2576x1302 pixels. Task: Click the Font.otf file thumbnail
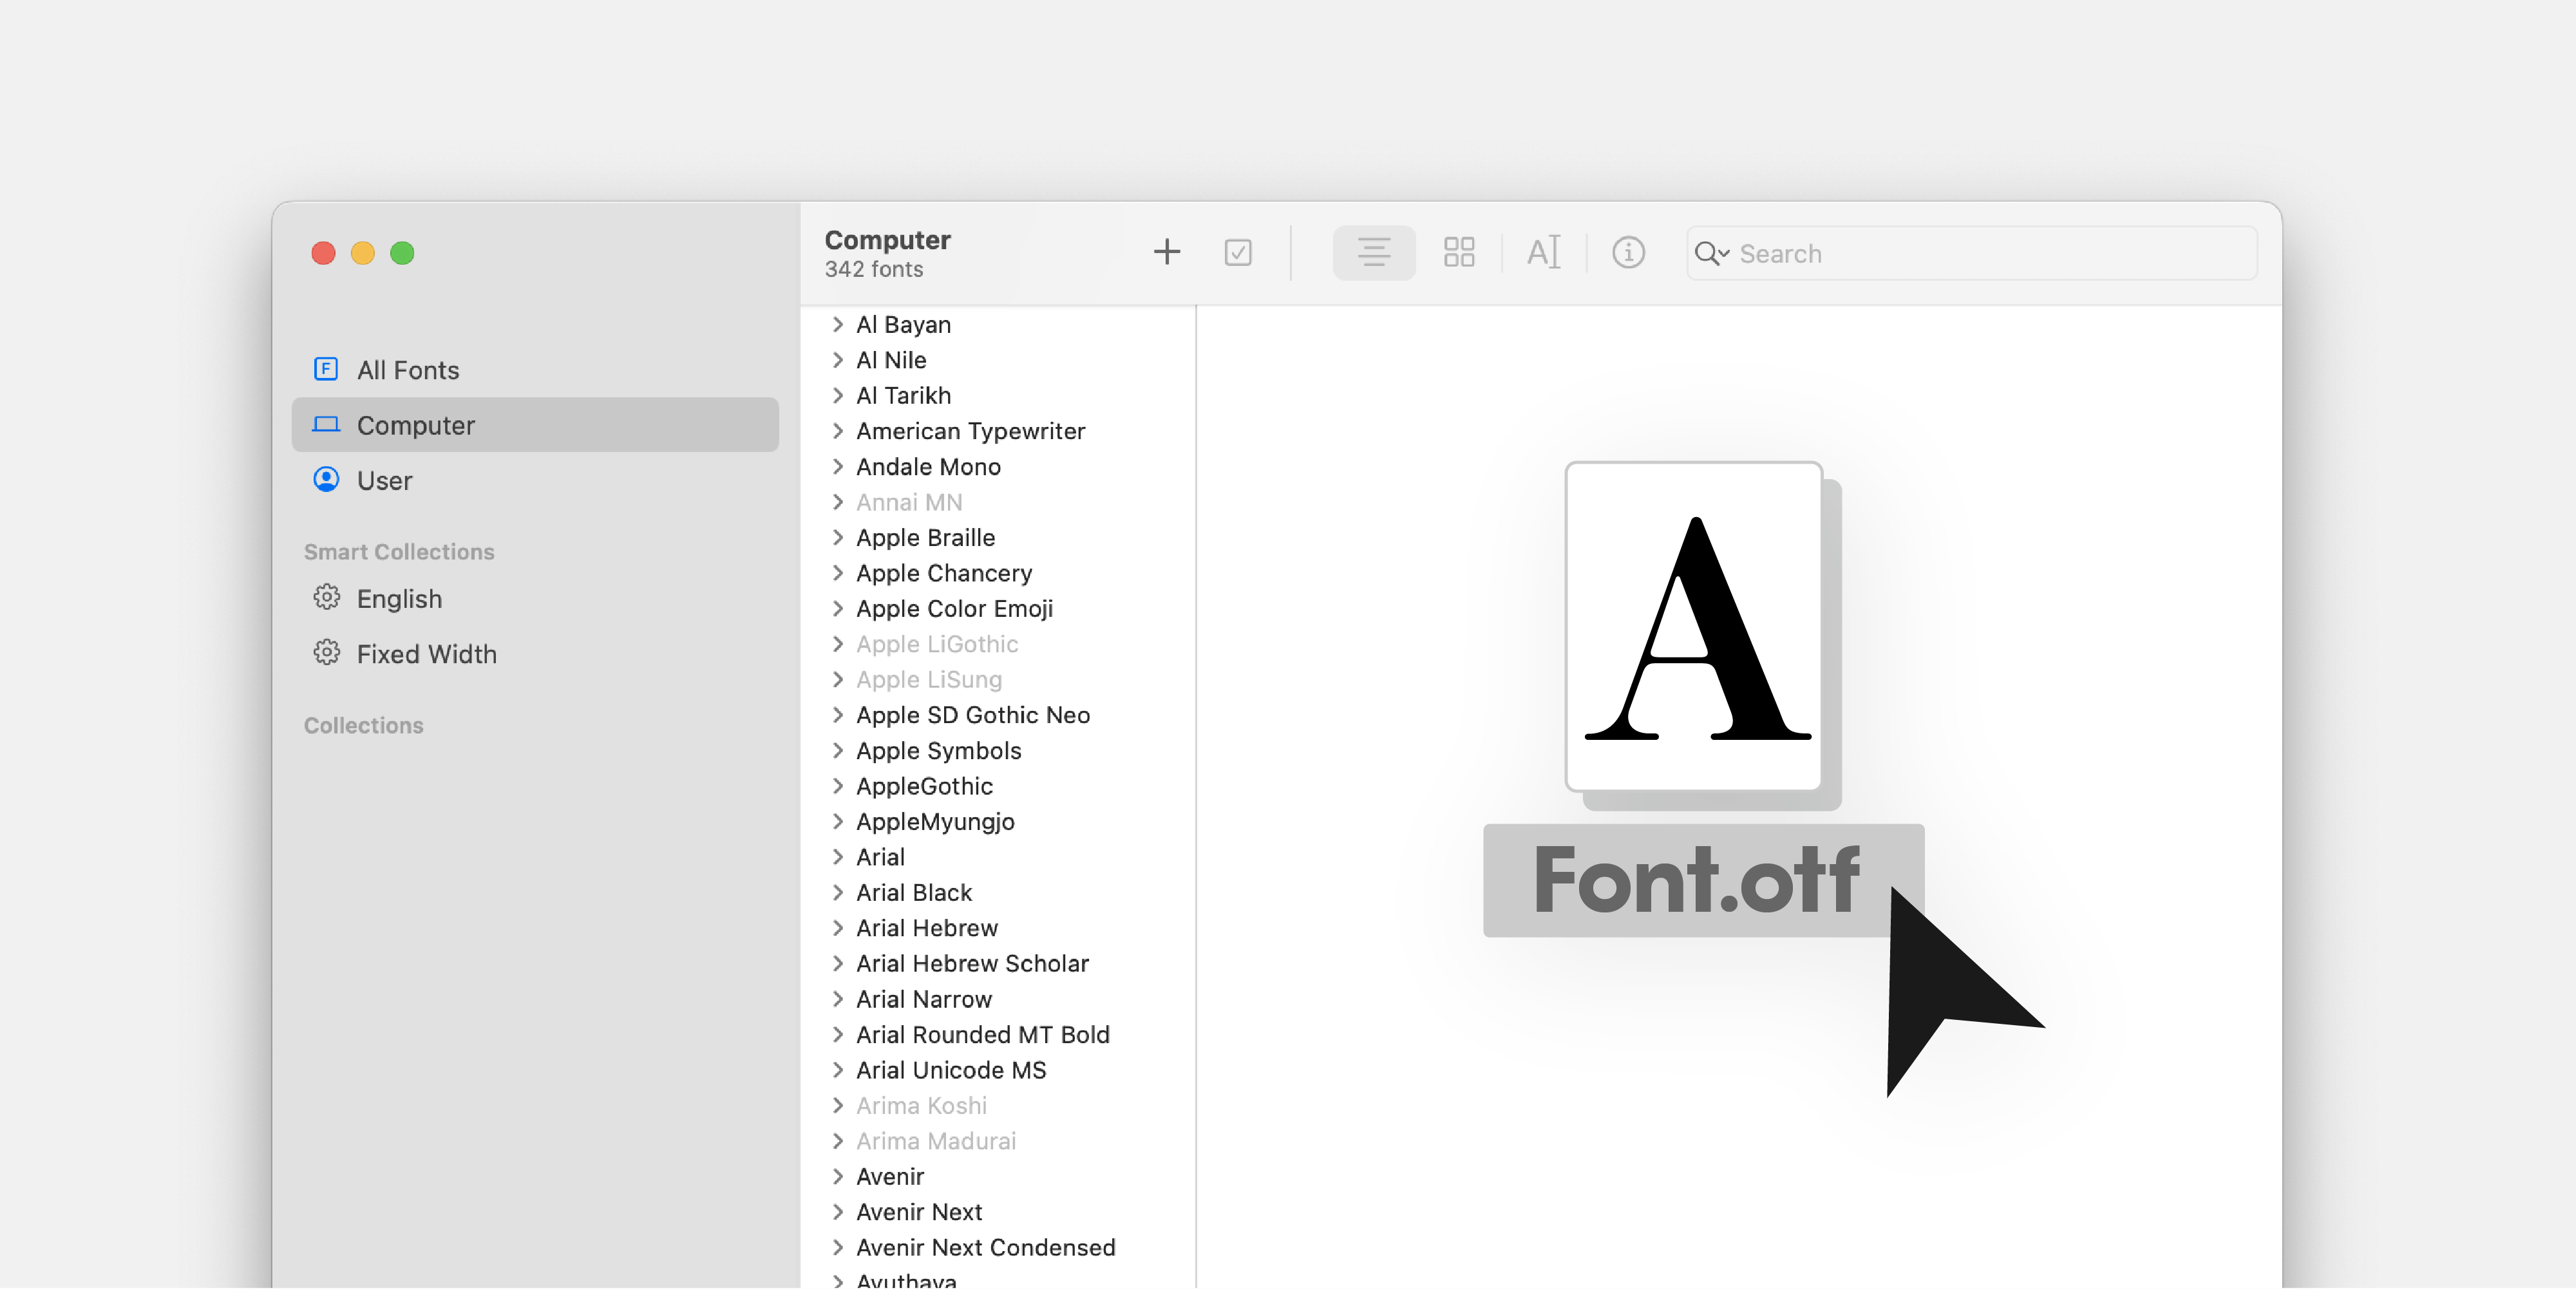tap(1694, 627)
